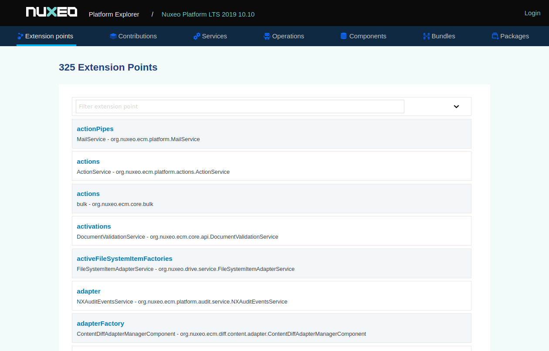Image resolution: width=549 pixels, height=351 pixels.
Task: Open actions extension point of ActionService
Action: (x=88, y=162)
